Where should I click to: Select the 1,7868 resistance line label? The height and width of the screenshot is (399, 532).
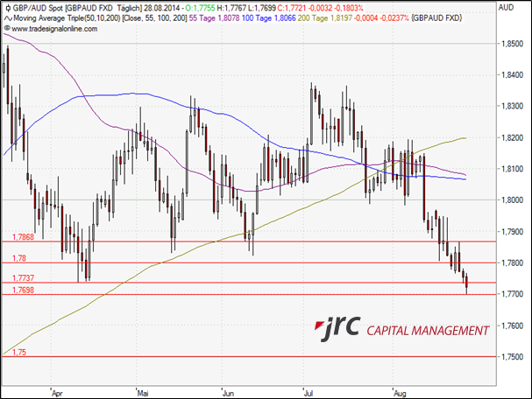[x=23, y=237]
